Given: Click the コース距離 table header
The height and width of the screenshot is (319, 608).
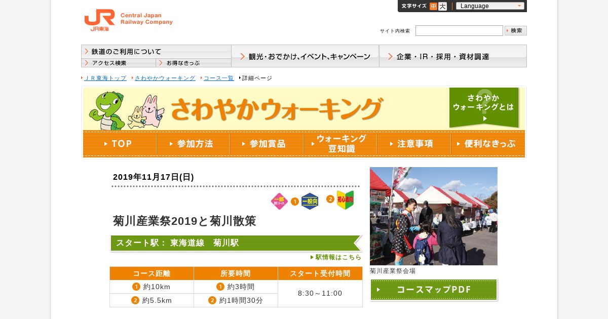Looking at the screenshot, I should pos(151,273).
